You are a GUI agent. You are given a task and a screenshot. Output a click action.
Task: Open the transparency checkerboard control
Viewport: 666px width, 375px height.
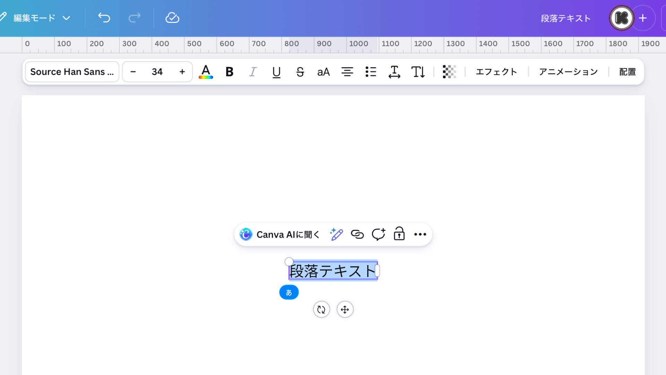click(449, 72)
